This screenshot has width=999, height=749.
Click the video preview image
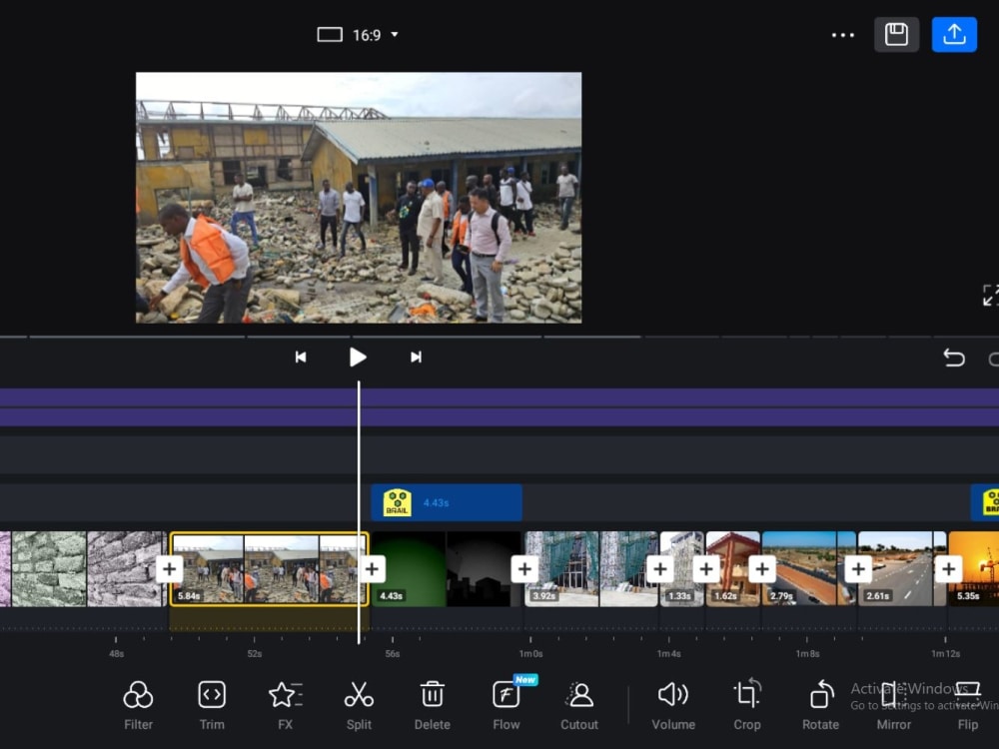(359, 198)
